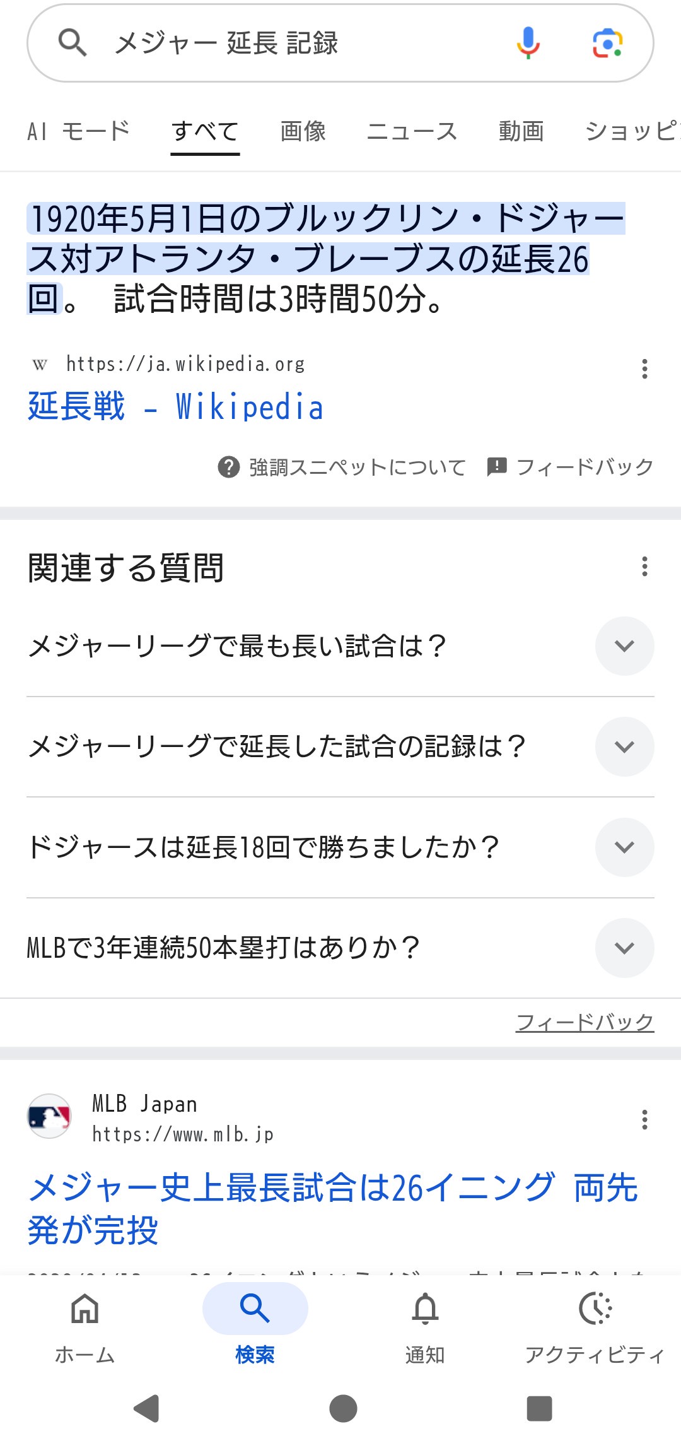
Task: Open more options for 関連する質問 section
Action: coord(644,566)
